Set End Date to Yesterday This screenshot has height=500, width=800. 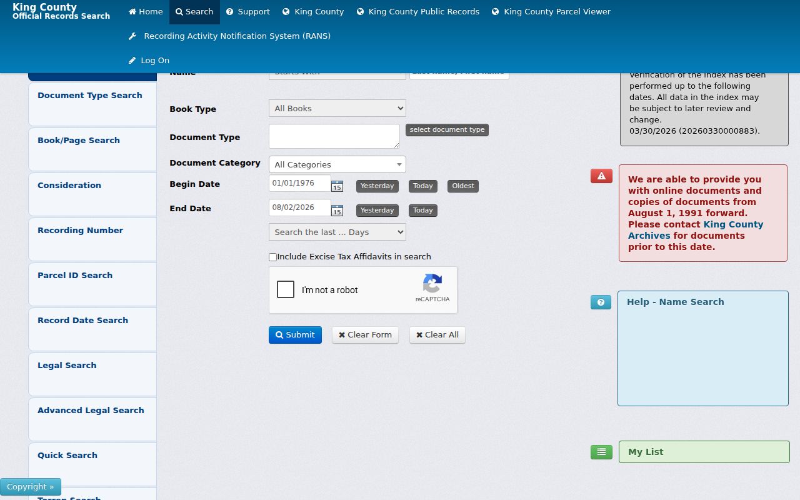tap(377, 211)
